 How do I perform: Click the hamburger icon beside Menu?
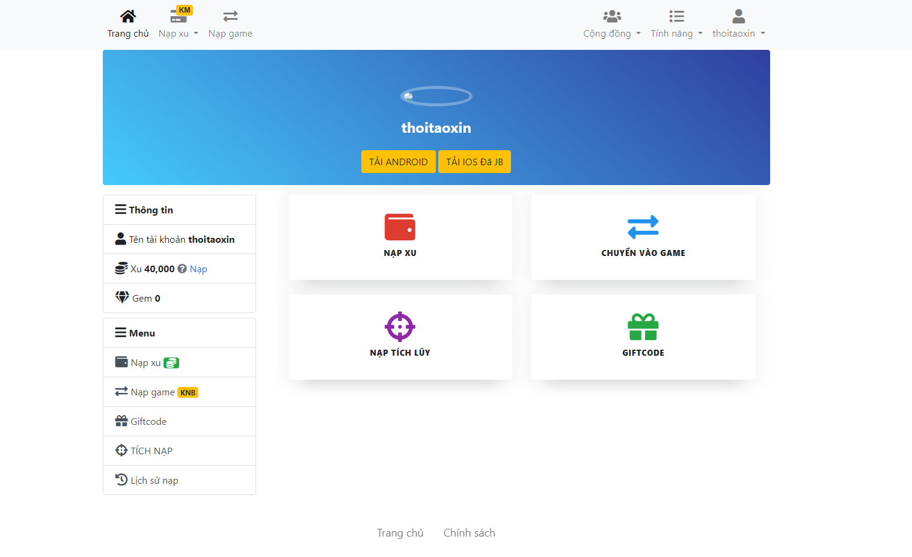click(x=121, y=333)
